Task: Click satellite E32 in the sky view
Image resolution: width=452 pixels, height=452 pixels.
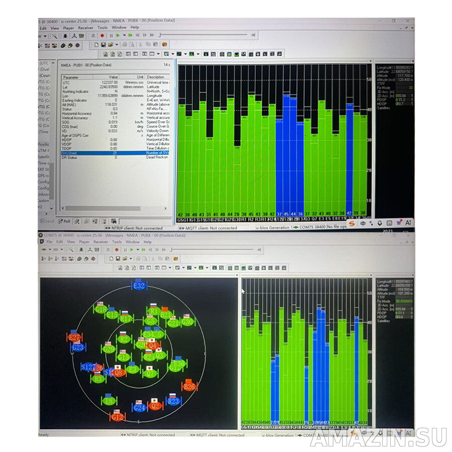Action: (x=139, y=285)
